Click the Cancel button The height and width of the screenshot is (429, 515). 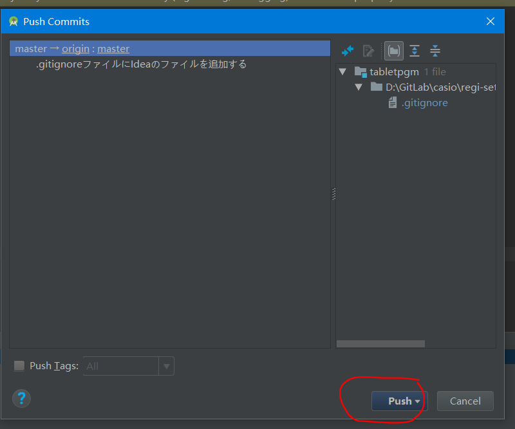(465, 401)
